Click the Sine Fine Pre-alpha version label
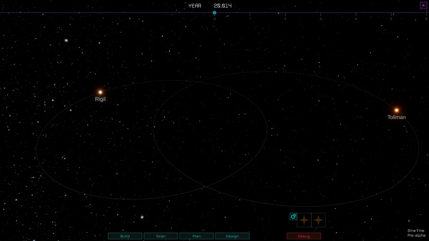The image size is (429, 241). click(x=416, y=233)
